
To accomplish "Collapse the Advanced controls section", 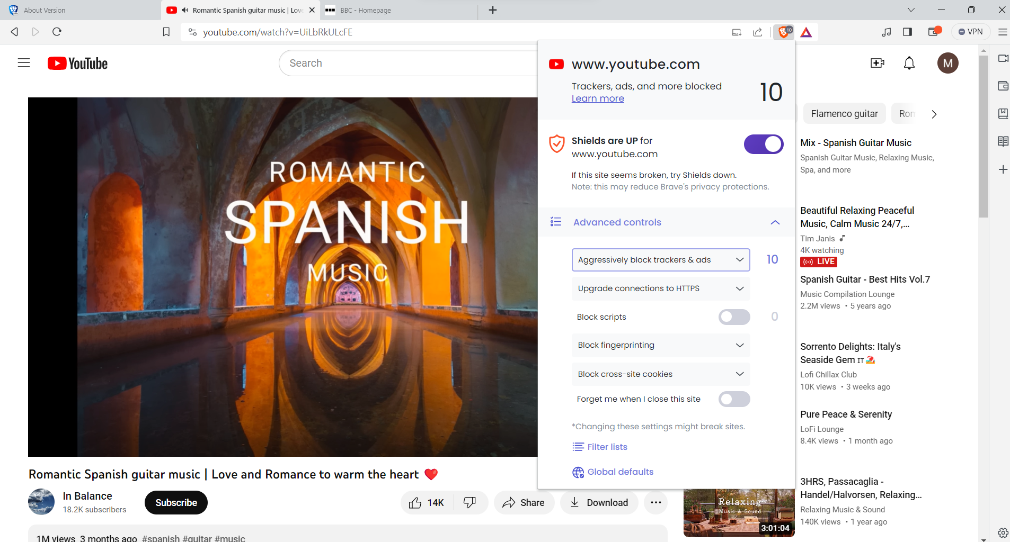I will click(775, 222).
